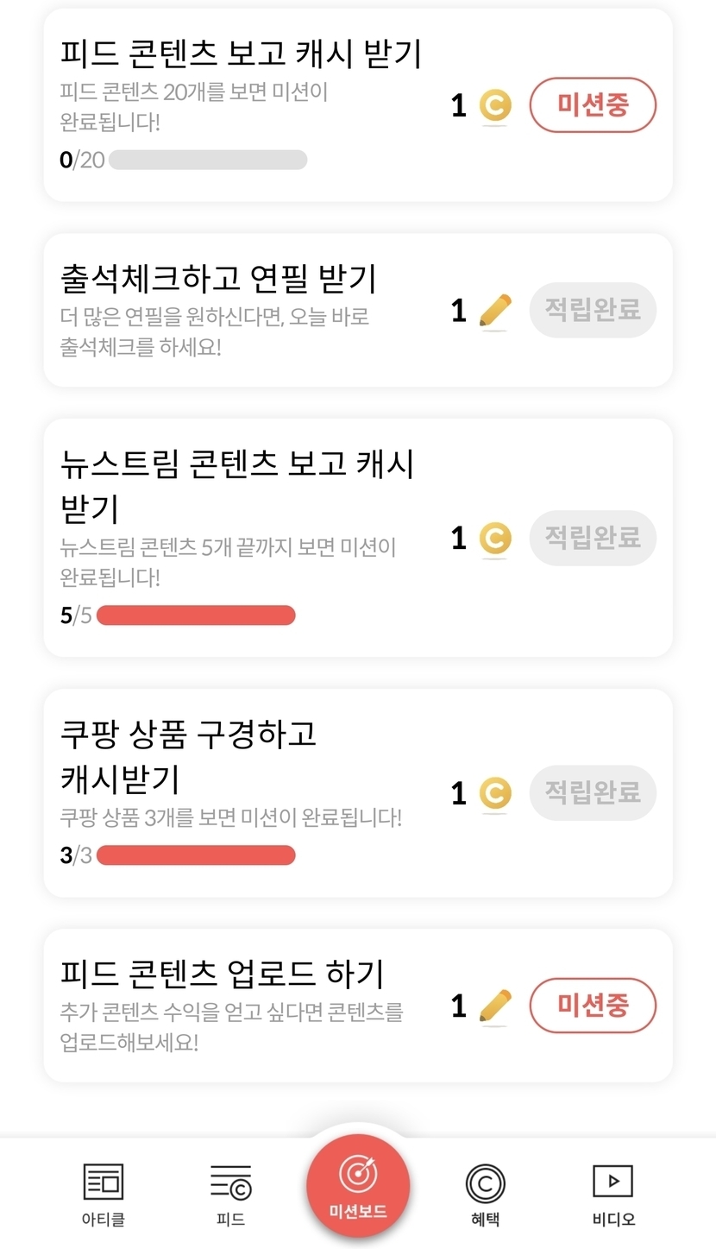
Task: Tap coin icon in 뉴스트림 콘텐츠 row
Action: pos(495,539)
